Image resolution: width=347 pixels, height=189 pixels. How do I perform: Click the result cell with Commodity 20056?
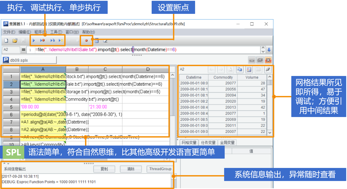(x=223, y=89)
